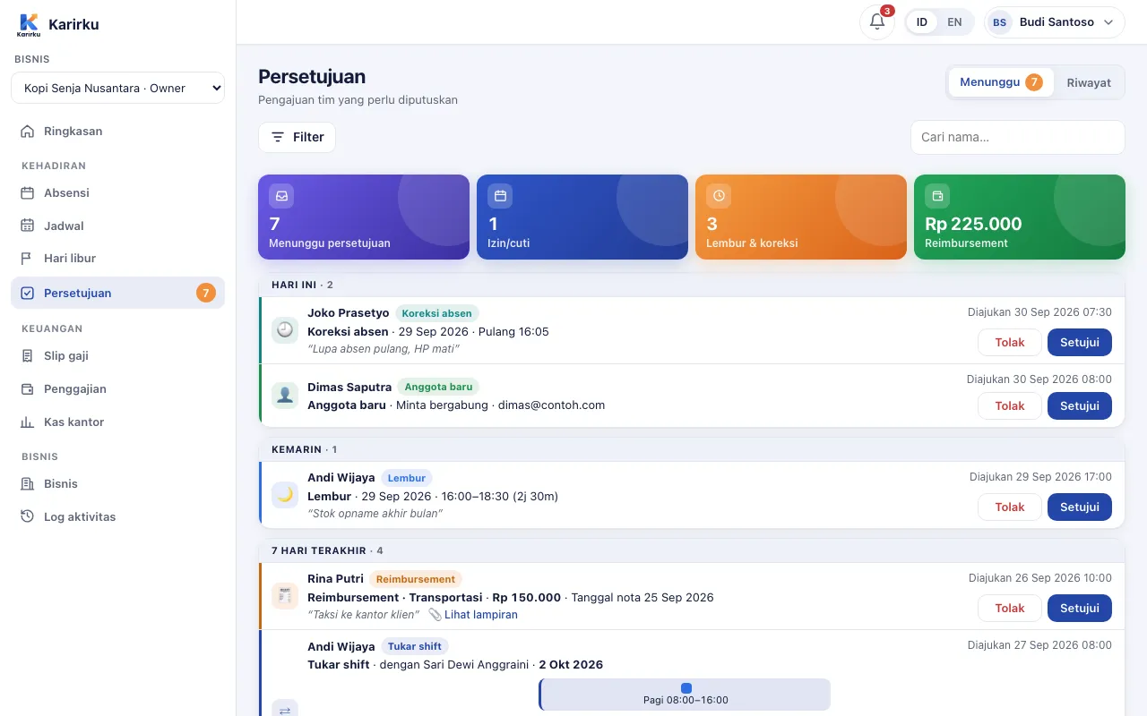Click Dimas Saputra's person avatar icon

[285, 395]
